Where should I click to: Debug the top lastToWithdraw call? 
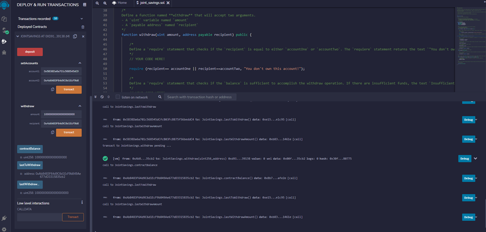click(x=469, y=119)
